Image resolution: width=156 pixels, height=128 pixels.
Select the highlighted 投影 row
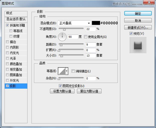pyautogui.click(x=16, y=86)
